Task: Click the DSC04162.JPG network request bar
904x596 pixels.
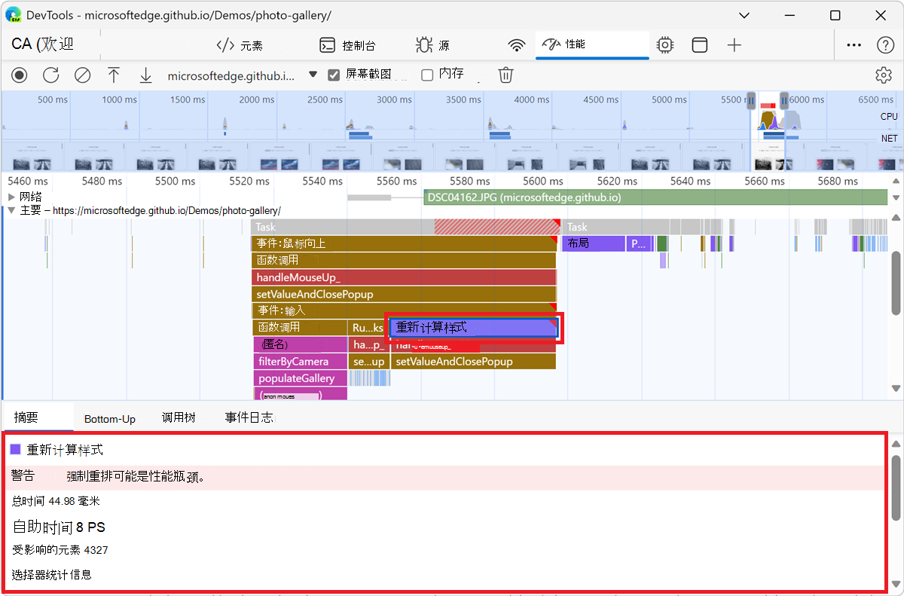Action: [x=655, y=197]
